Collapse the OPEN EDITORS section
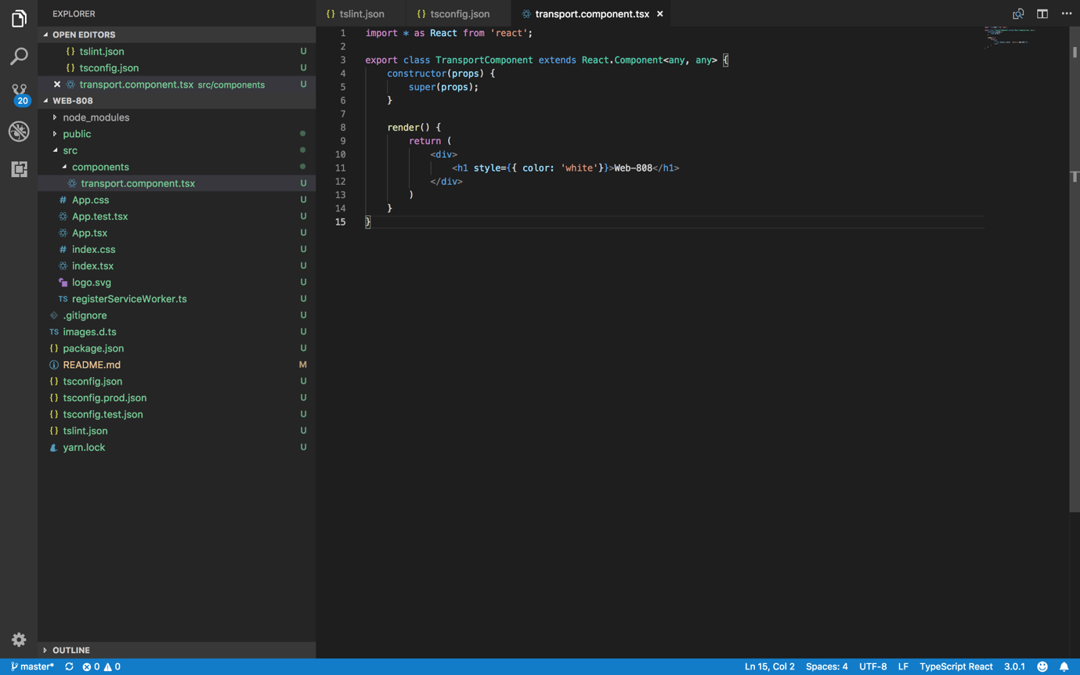 click(83, 34)
